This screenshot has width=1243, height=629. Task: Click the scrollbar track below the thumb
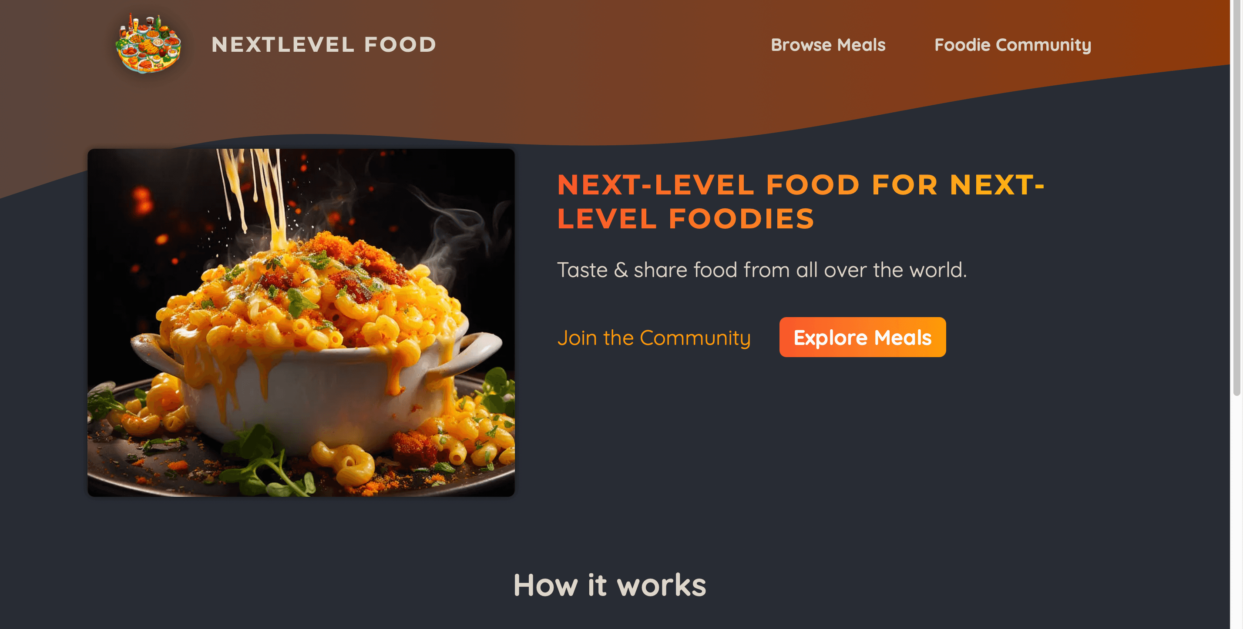coord(1236,511)
